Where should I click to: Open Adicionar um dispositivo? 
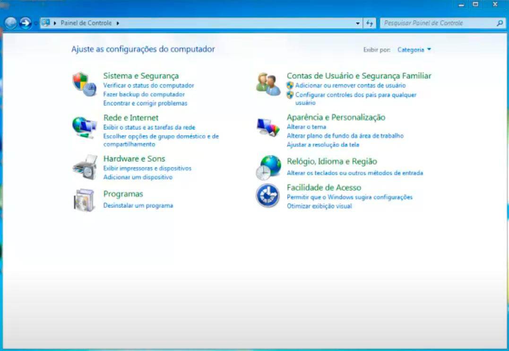tap(138, 177)
